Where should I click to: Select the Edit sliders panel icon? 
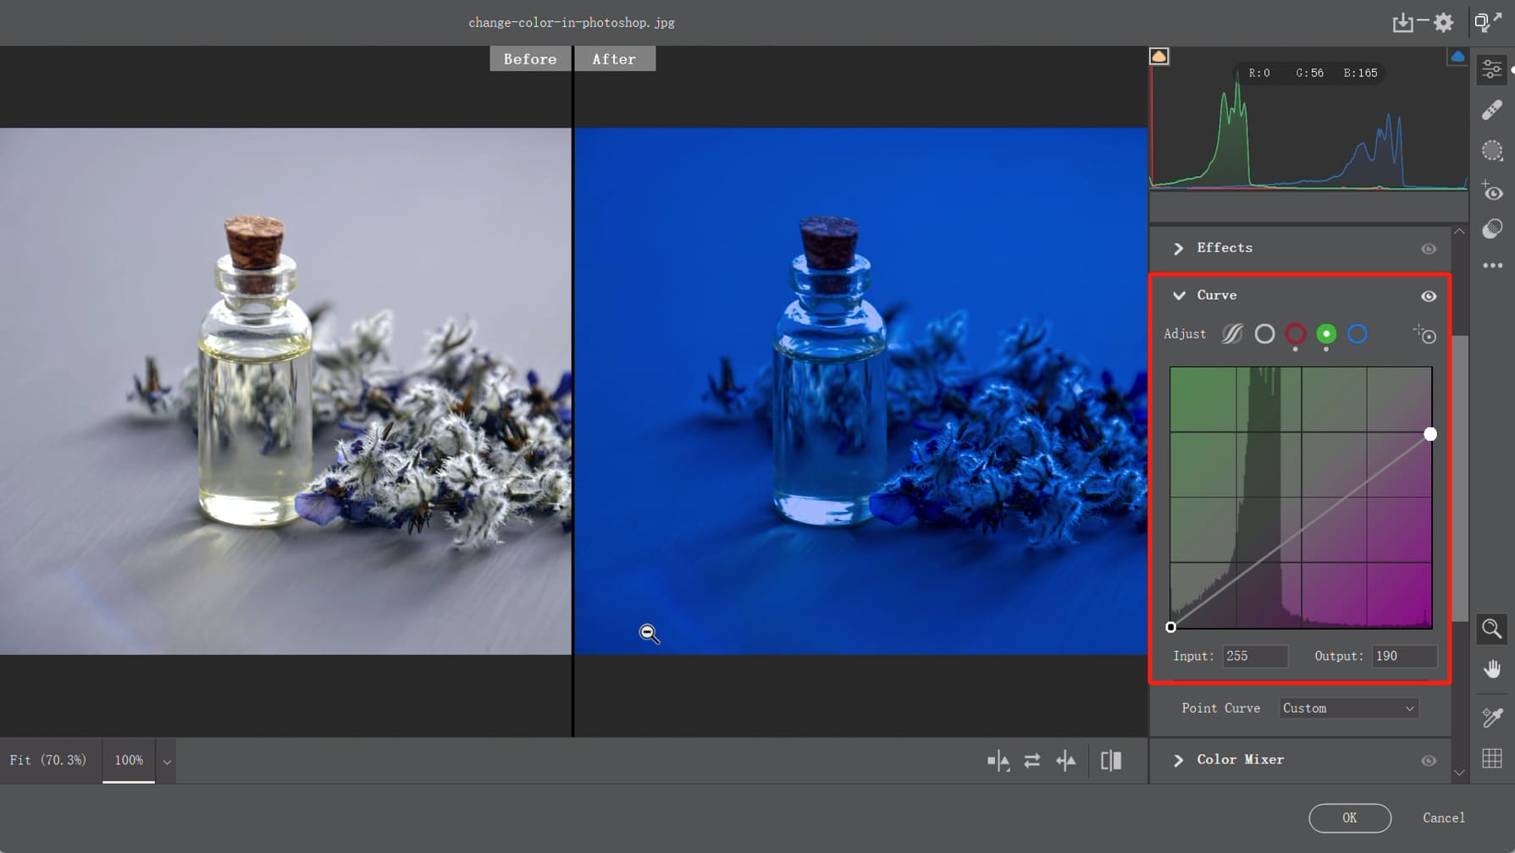(1492, 69)
